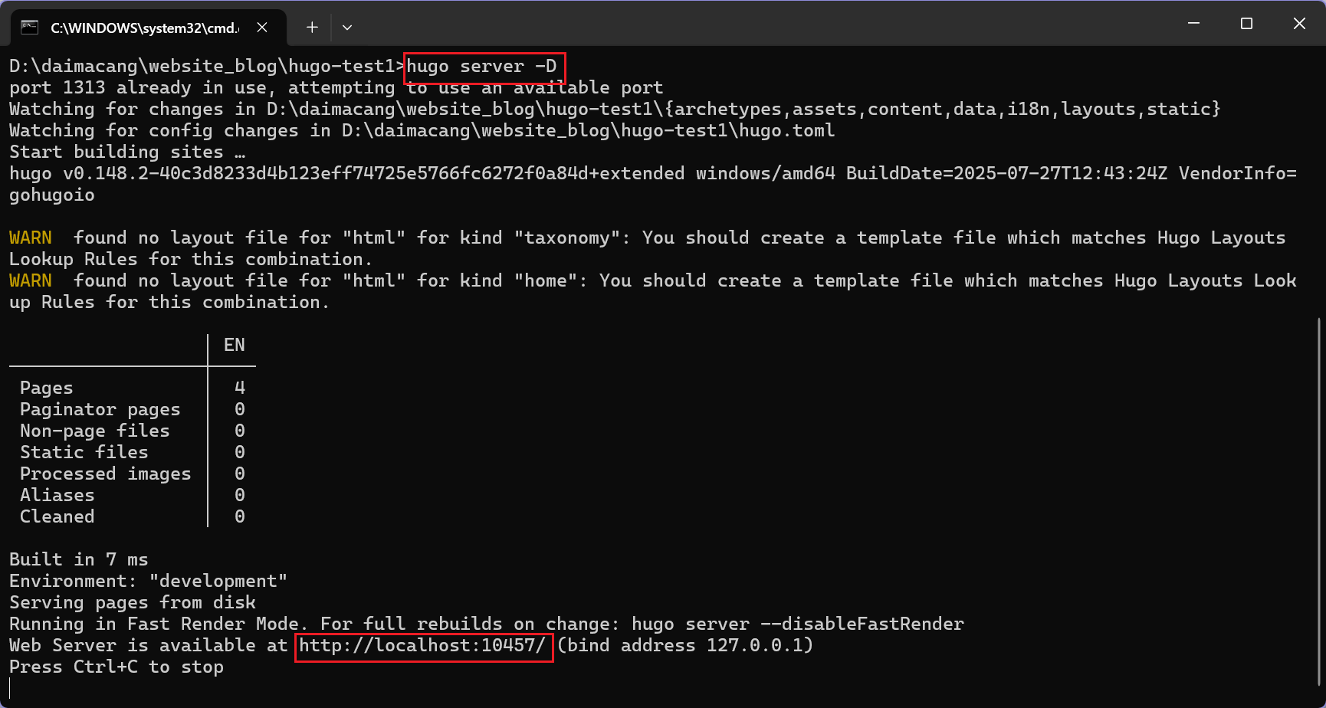The height and width of the screenshot is (708, 1326).
Task: Click the empty title bar area
Action: (766, 25)
